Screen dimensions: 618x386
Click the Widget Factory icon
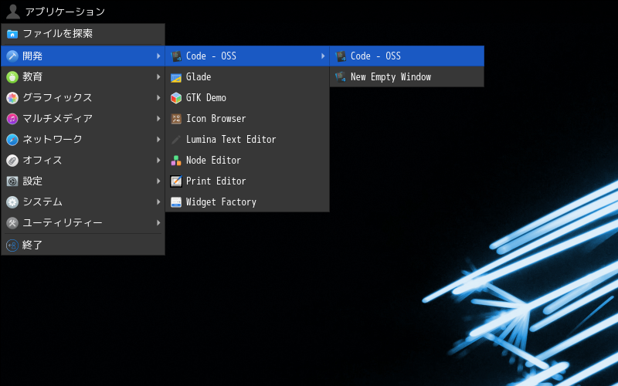point(176,202)
